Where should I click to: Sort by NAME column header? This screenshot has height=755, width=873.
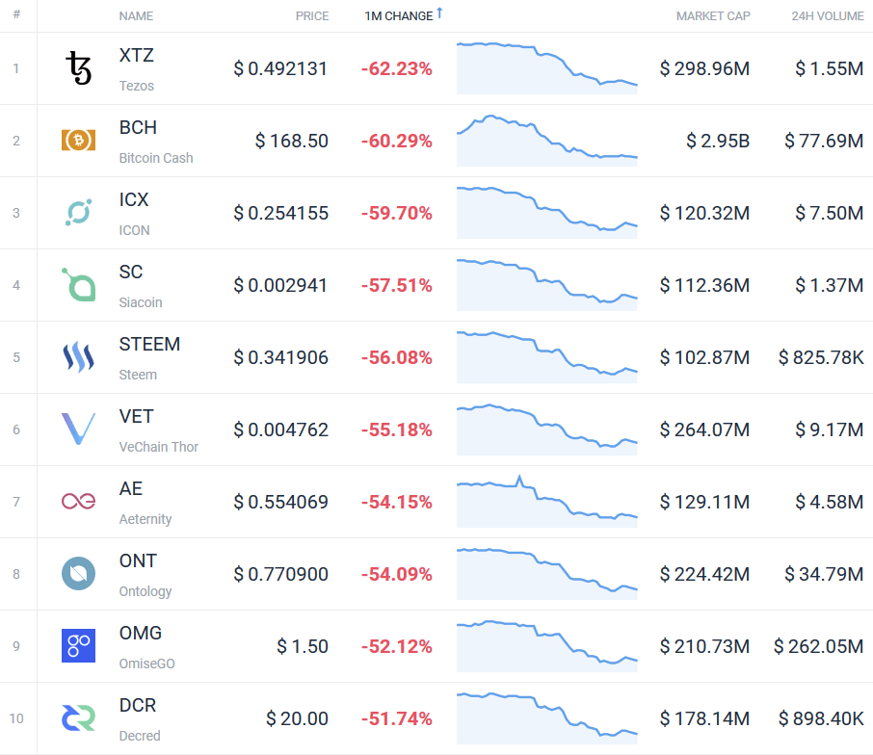tap(136, 16)
